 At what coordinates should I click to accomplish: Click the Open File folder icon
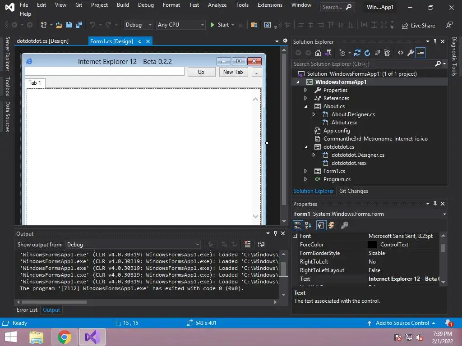click(59, 25)
